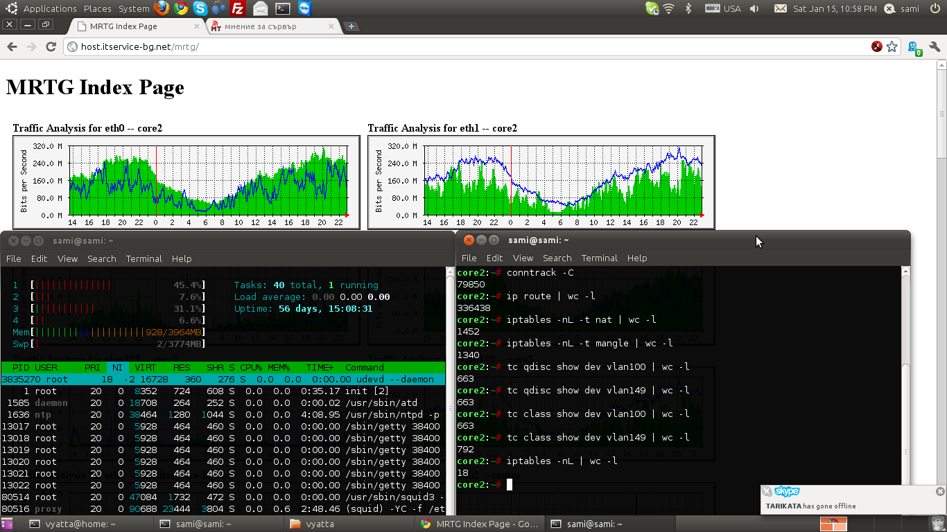Open the mail envelope launcher beside FileZilla
The width and height of the screenshot is (947, 532).
coord(260,8)
